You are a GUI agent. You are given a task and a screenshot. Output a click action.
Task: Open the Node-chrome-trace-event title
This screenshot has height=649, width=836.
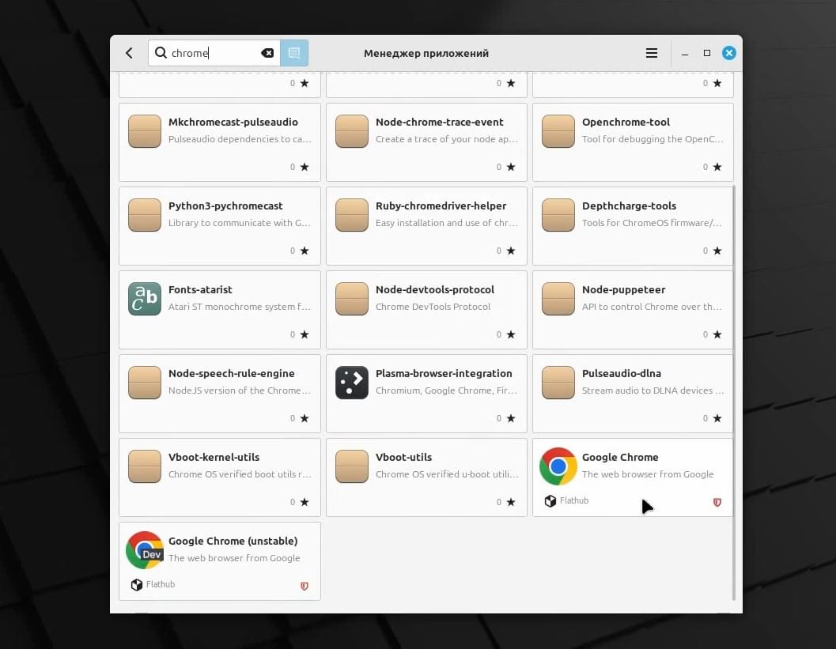click(439, 122)
